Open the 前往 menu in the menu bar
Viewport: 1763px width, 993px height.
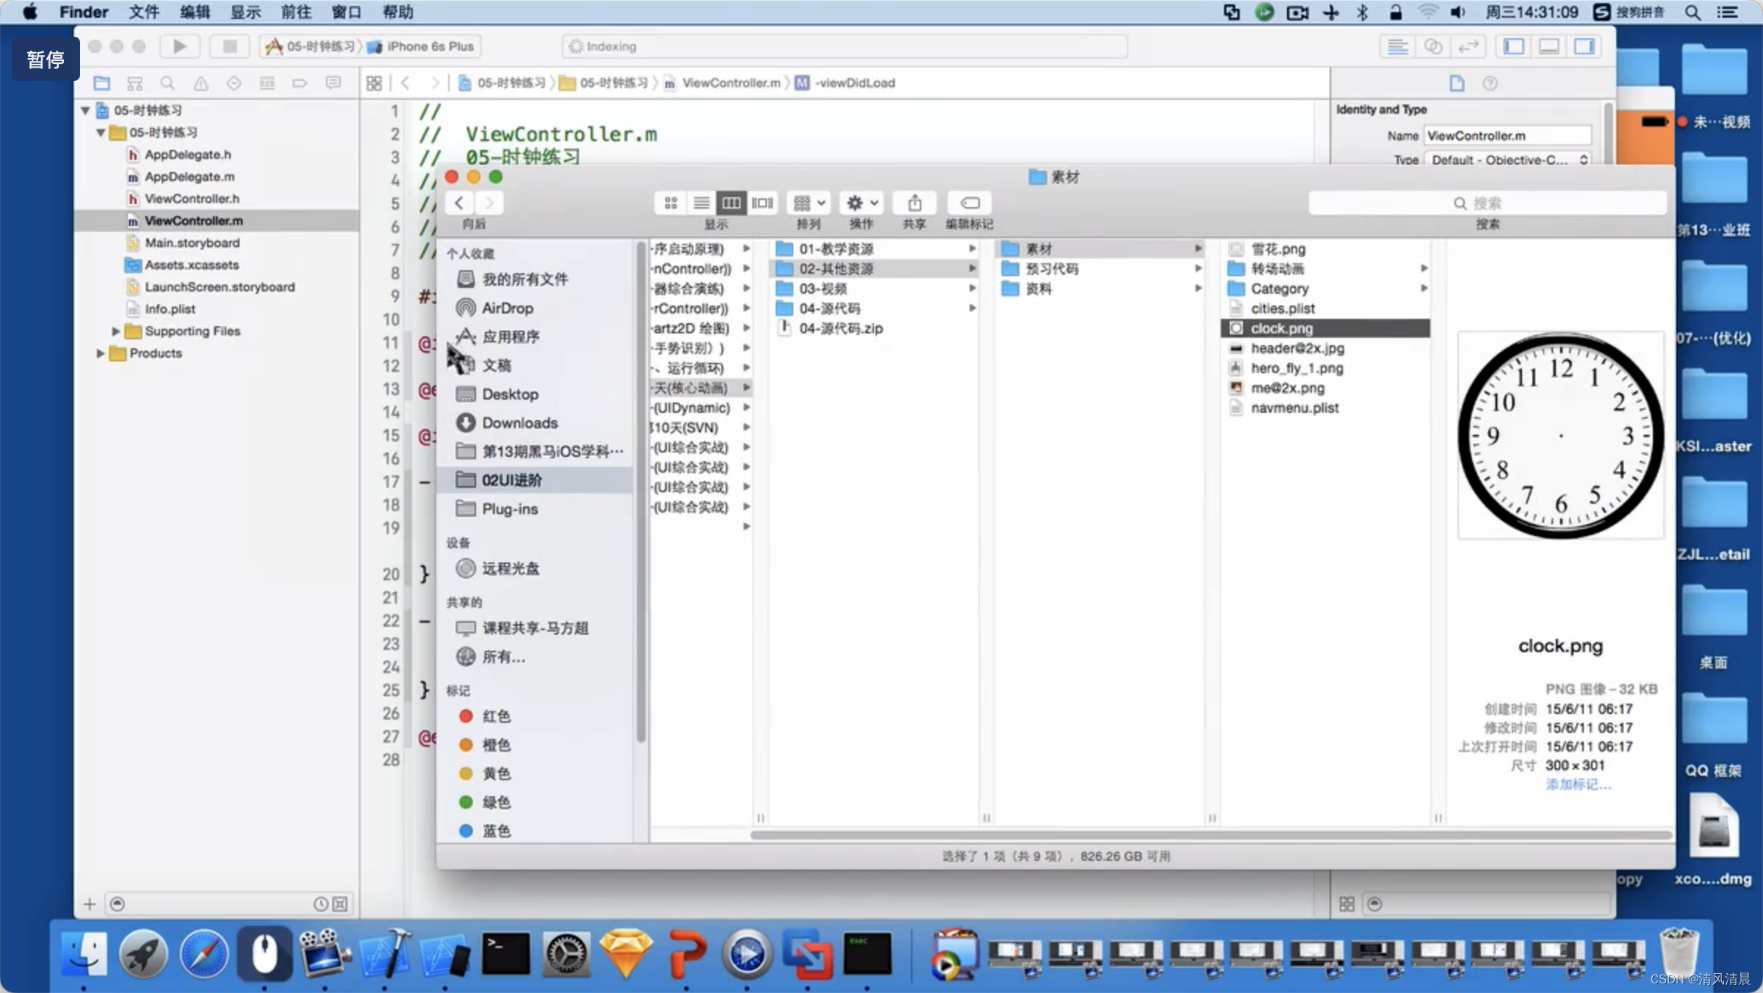(x=296, y=12)
